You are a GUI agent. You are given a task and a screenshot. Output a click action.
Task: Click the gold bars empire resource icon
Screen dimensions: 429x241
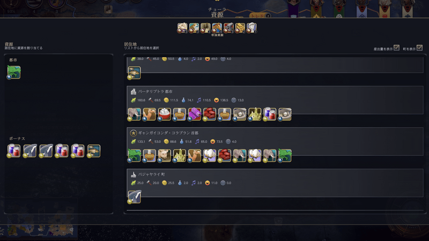pos(240,28)
